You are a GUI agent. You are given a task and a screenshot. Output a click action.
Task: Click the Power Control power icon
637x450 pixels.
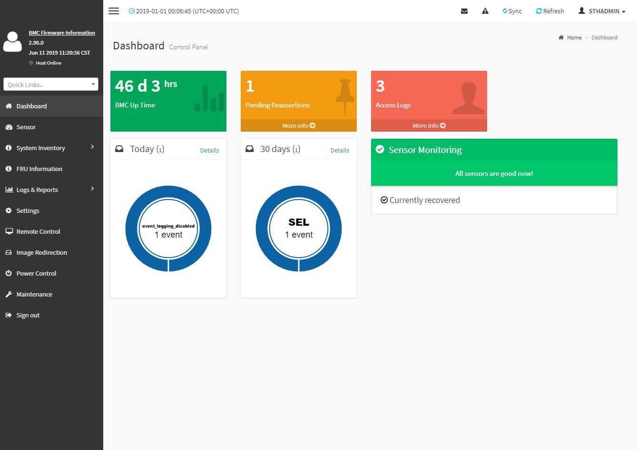(x=9, y=273)
